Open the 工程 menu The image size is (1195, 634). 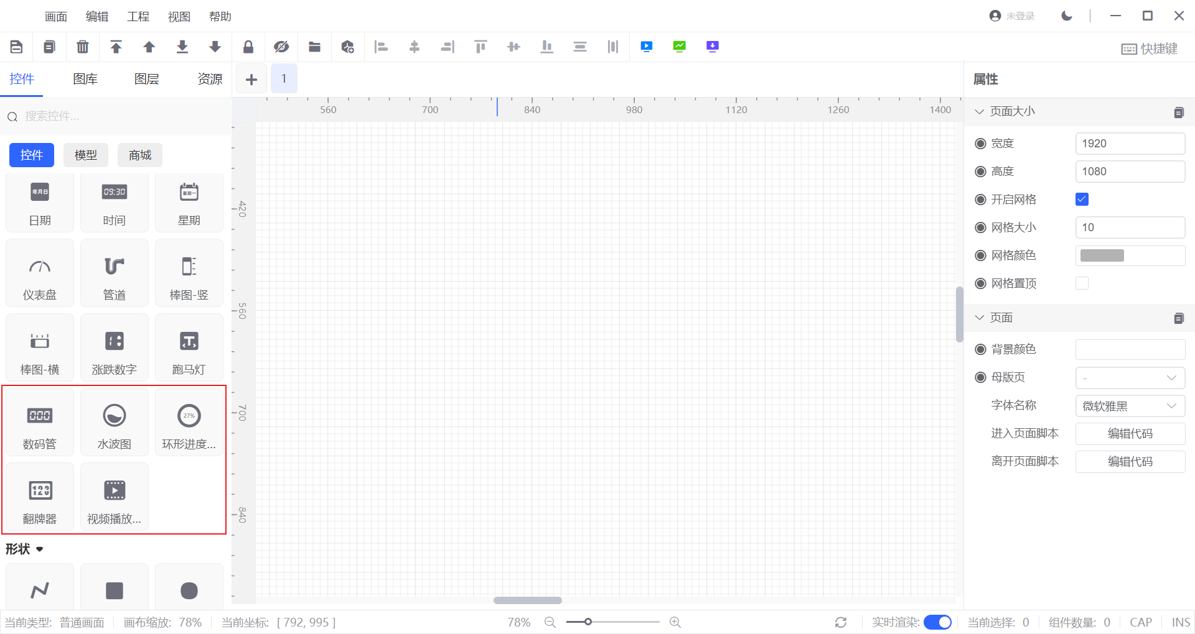138,17
